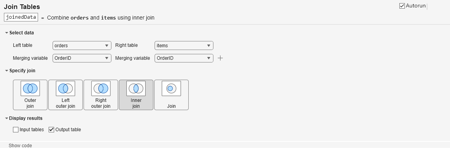Collapse the Select data section
The height and width of the screenshot is (148, 450).
pyautogui.click(x=7, y=33)
